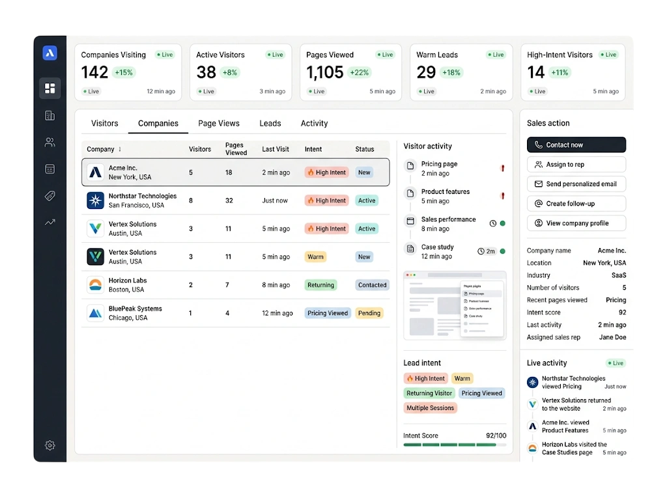The height and width of the screenshot is (498, 667).
Task: Click Jane Doe assigned sales rep value
Action: [612, 337]
